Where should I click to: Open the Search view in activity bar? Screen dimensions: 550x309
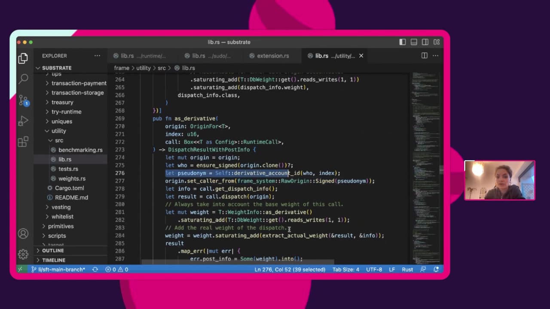pos(23,78)
